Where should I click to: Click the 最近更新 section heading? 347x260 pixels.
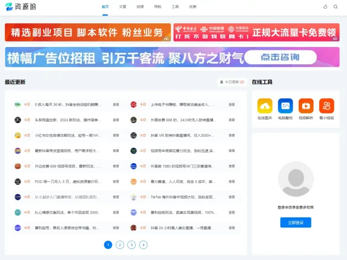pyautogui.click(x=15, y=82)
